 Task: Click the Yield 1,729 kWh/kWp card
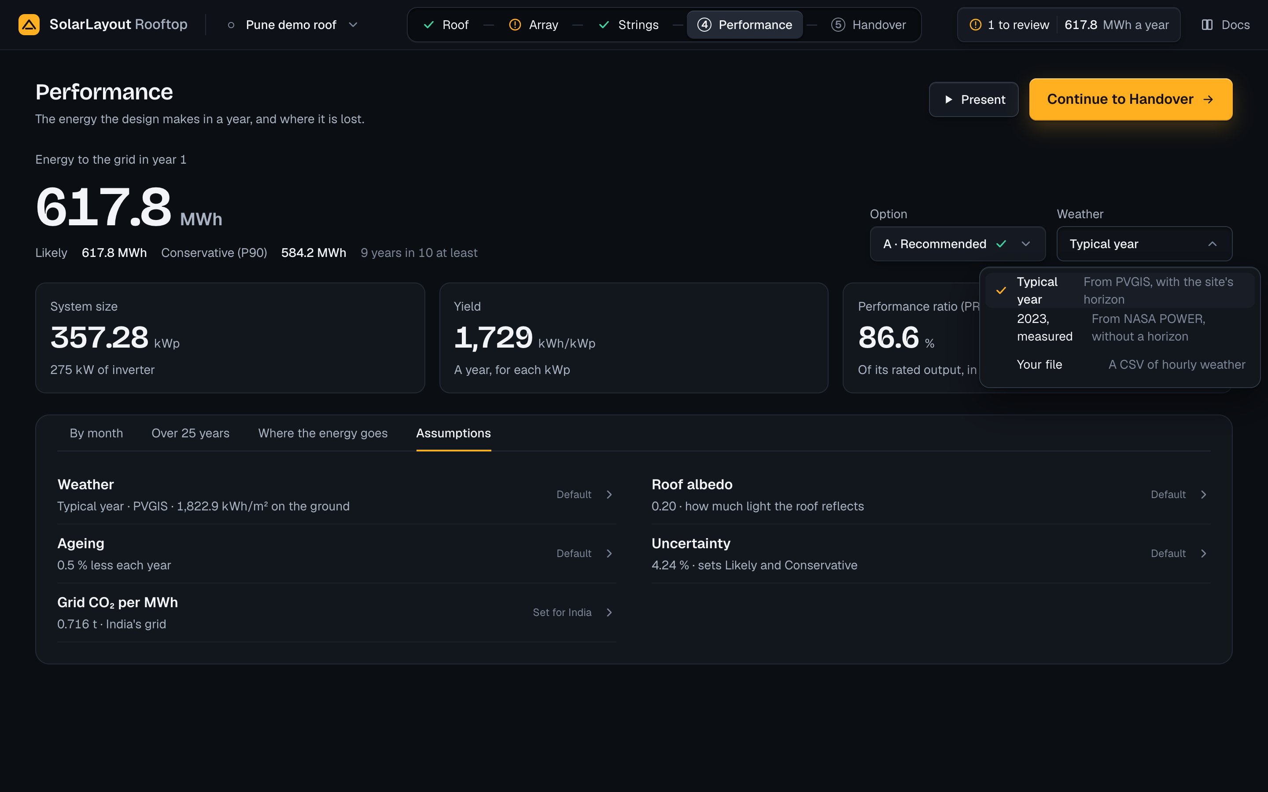[634, 338]
